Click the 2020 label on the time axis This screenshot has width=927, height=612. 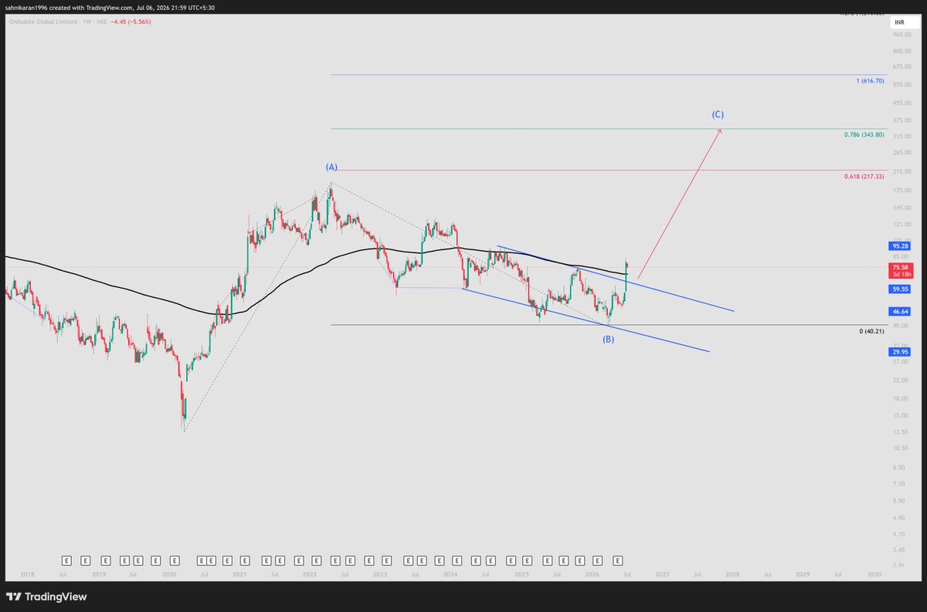coord(169,574)
